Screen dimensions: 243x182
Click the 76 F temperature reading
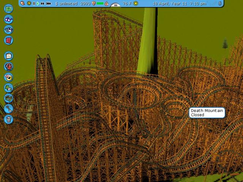[x=127, y=3]
